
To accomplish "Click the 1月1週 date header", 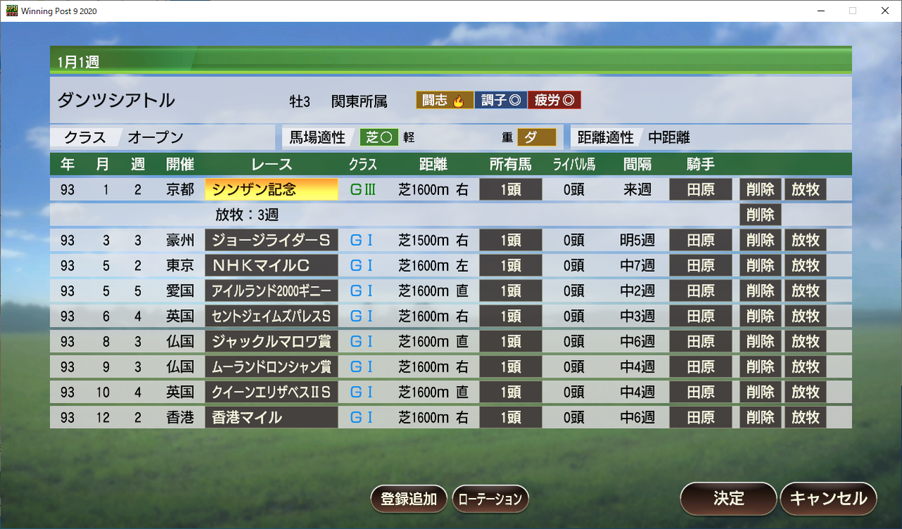I will pos(78,62).
